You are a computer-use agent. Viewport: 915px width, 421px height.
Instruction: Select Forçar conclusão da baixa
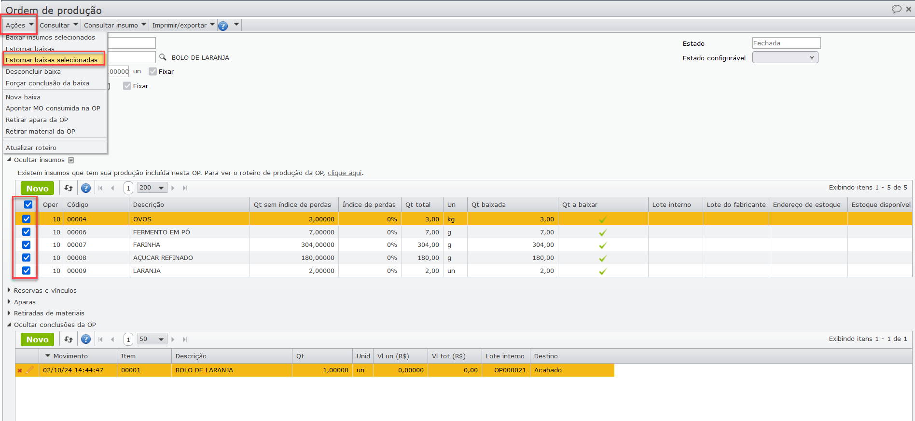47,83
